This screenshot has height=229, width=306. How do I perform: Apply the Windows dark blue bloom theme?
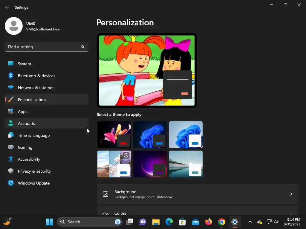tap(150, 134)
